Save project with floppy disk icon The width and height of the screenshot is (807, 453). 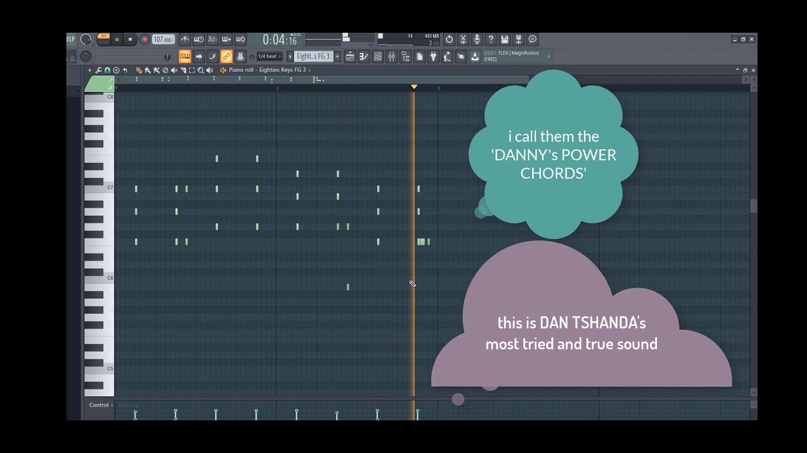[x=504, y=40]
